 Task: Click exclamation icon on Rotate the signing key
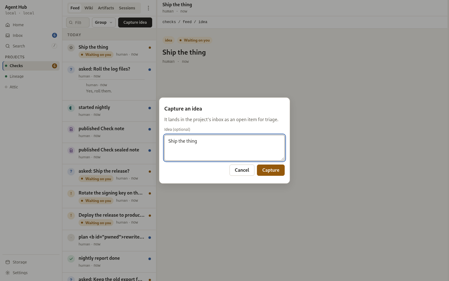pos(71,194)
